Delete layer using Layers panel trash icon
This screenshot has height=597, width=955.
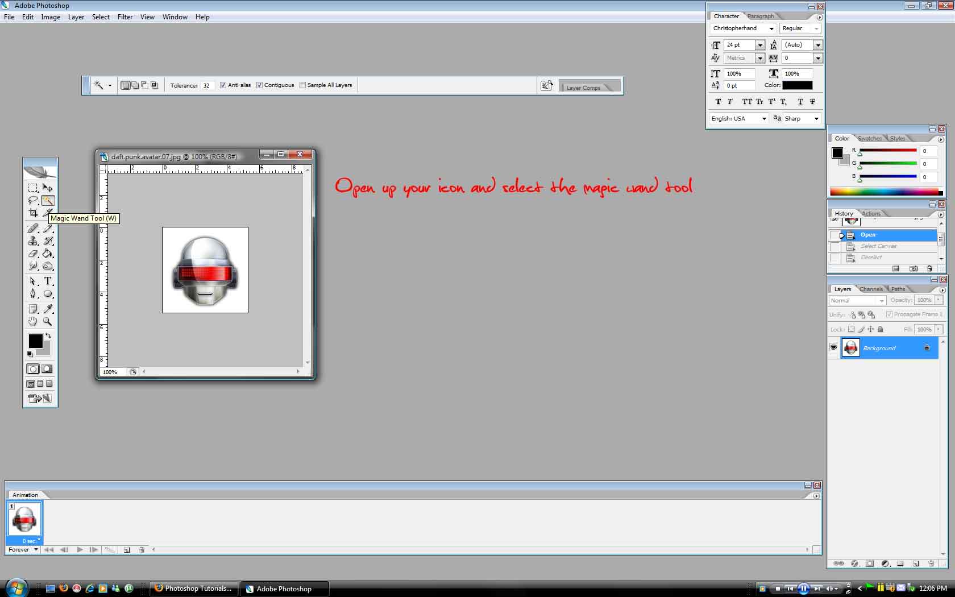point(931,563)
